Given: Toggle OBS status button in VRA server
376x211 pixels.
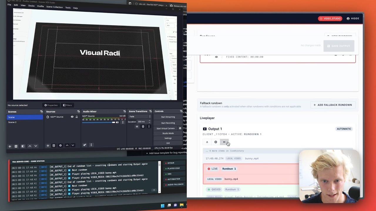Looking at the screenshot, I should pos(174,174).
